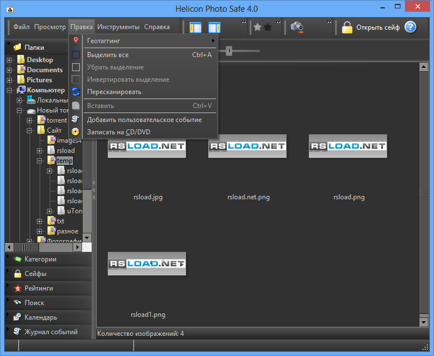The image size is (434, 356).
Task: Select the rsload.net.png thumbnail
Action: 247,146
